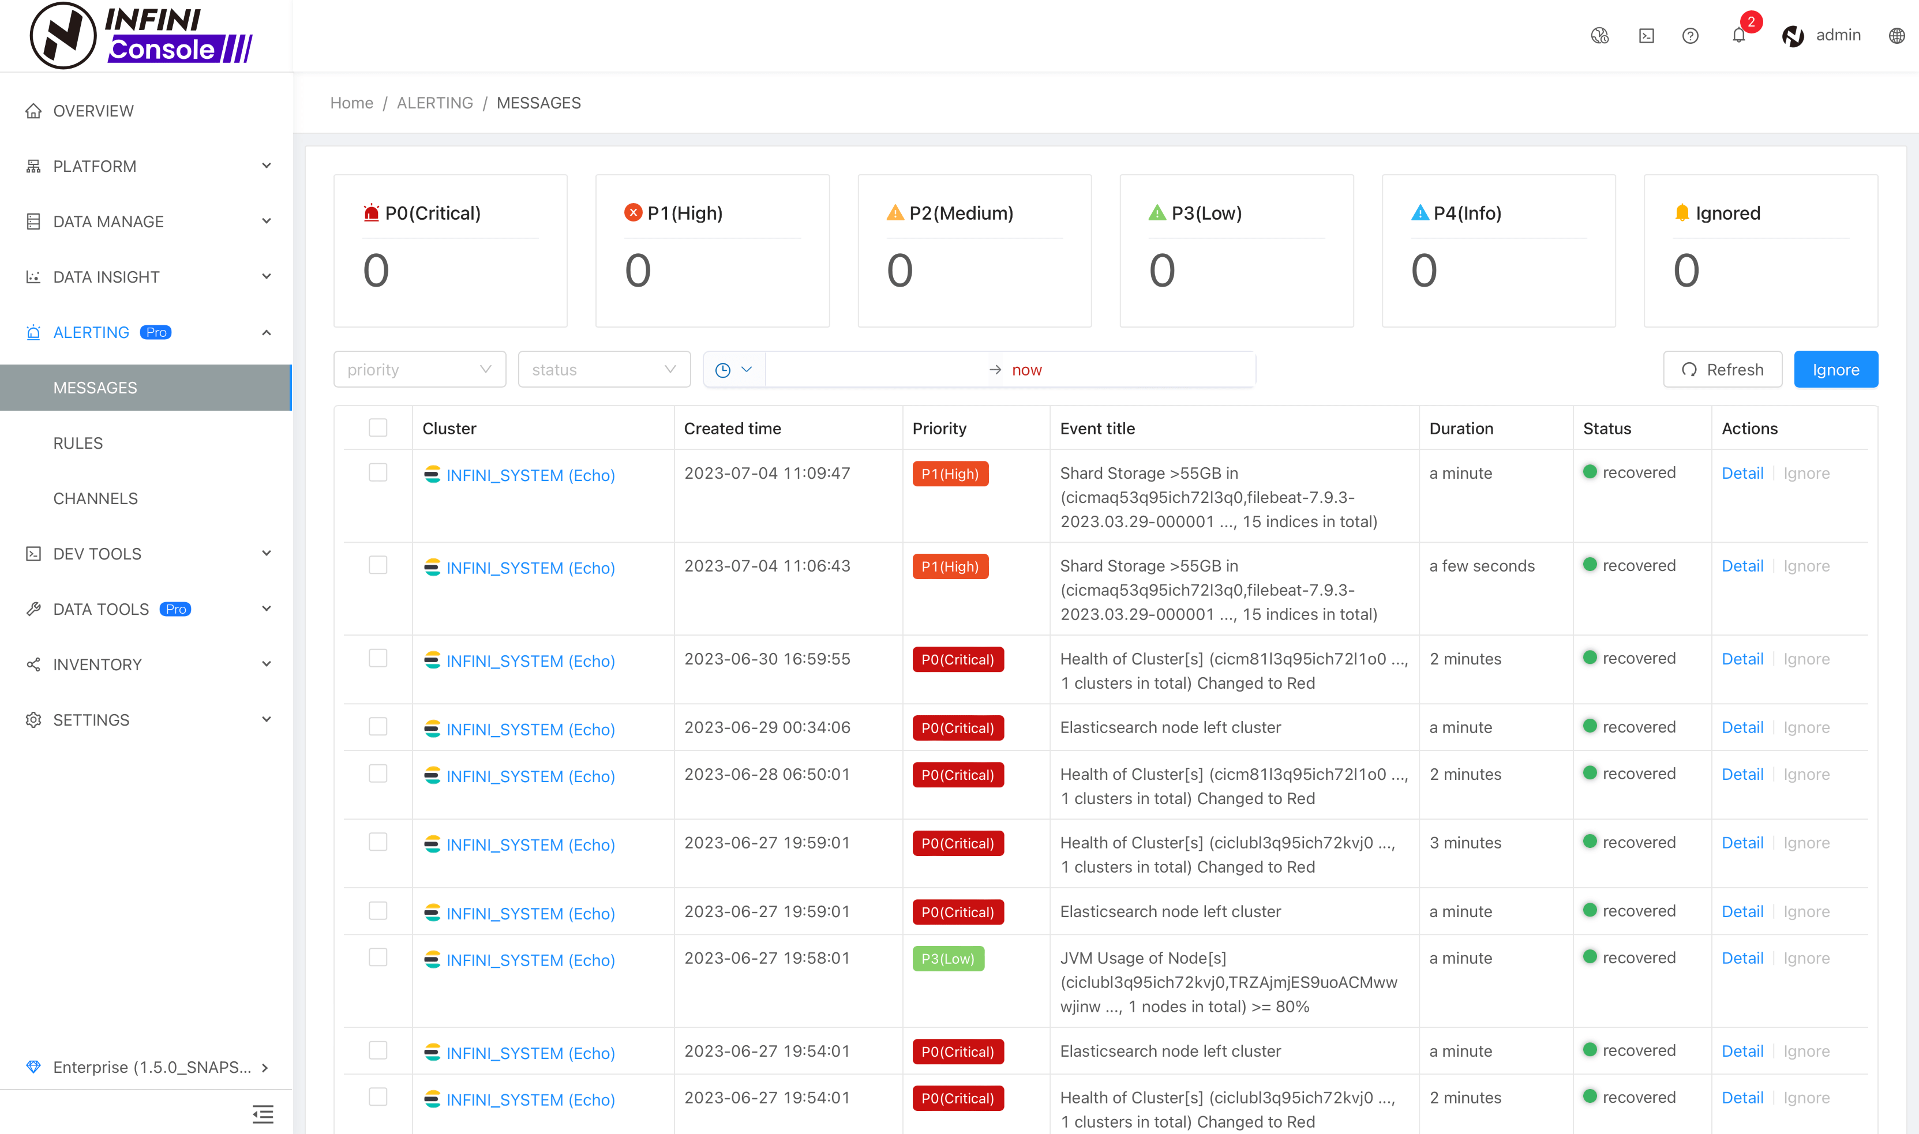Viewport: 1919px width, 1134px height.
Task: Click Ignore in the 2023-06-28 06:50:01 row
Action: pos(1806,774)
